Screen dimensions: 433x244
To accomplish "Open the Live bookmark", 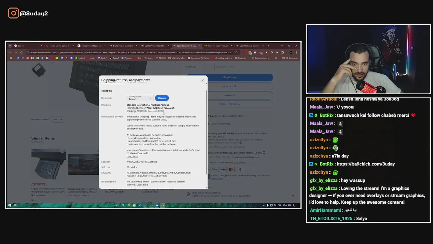I will (138, 58).
